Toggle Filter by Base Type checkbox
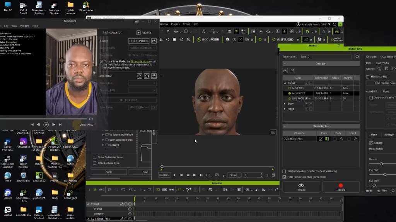Image resolution: width=396 pixels, height=222 pixels. [x=95, y=163]
